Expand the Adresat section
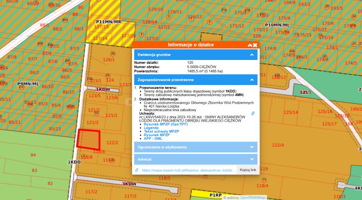 click(252, 159)
